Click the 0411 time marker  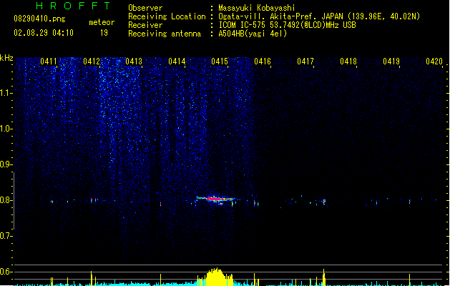49,61
